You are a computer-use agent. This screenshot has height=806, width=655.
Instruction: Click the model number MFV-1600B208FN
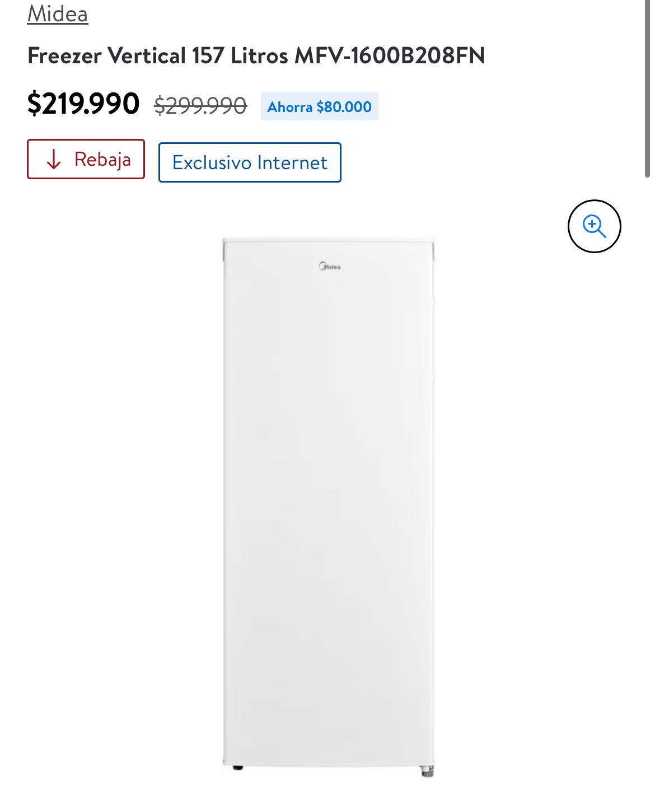390,55
